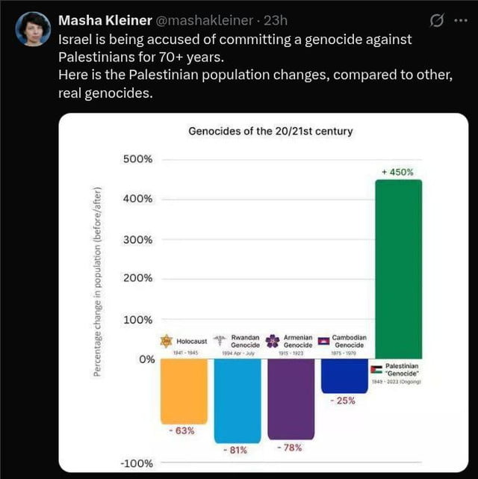Viewport: 478px width, 479px height.
Task: Click the light blue Rwandan Genocide bar
Action: pos(237,401)
